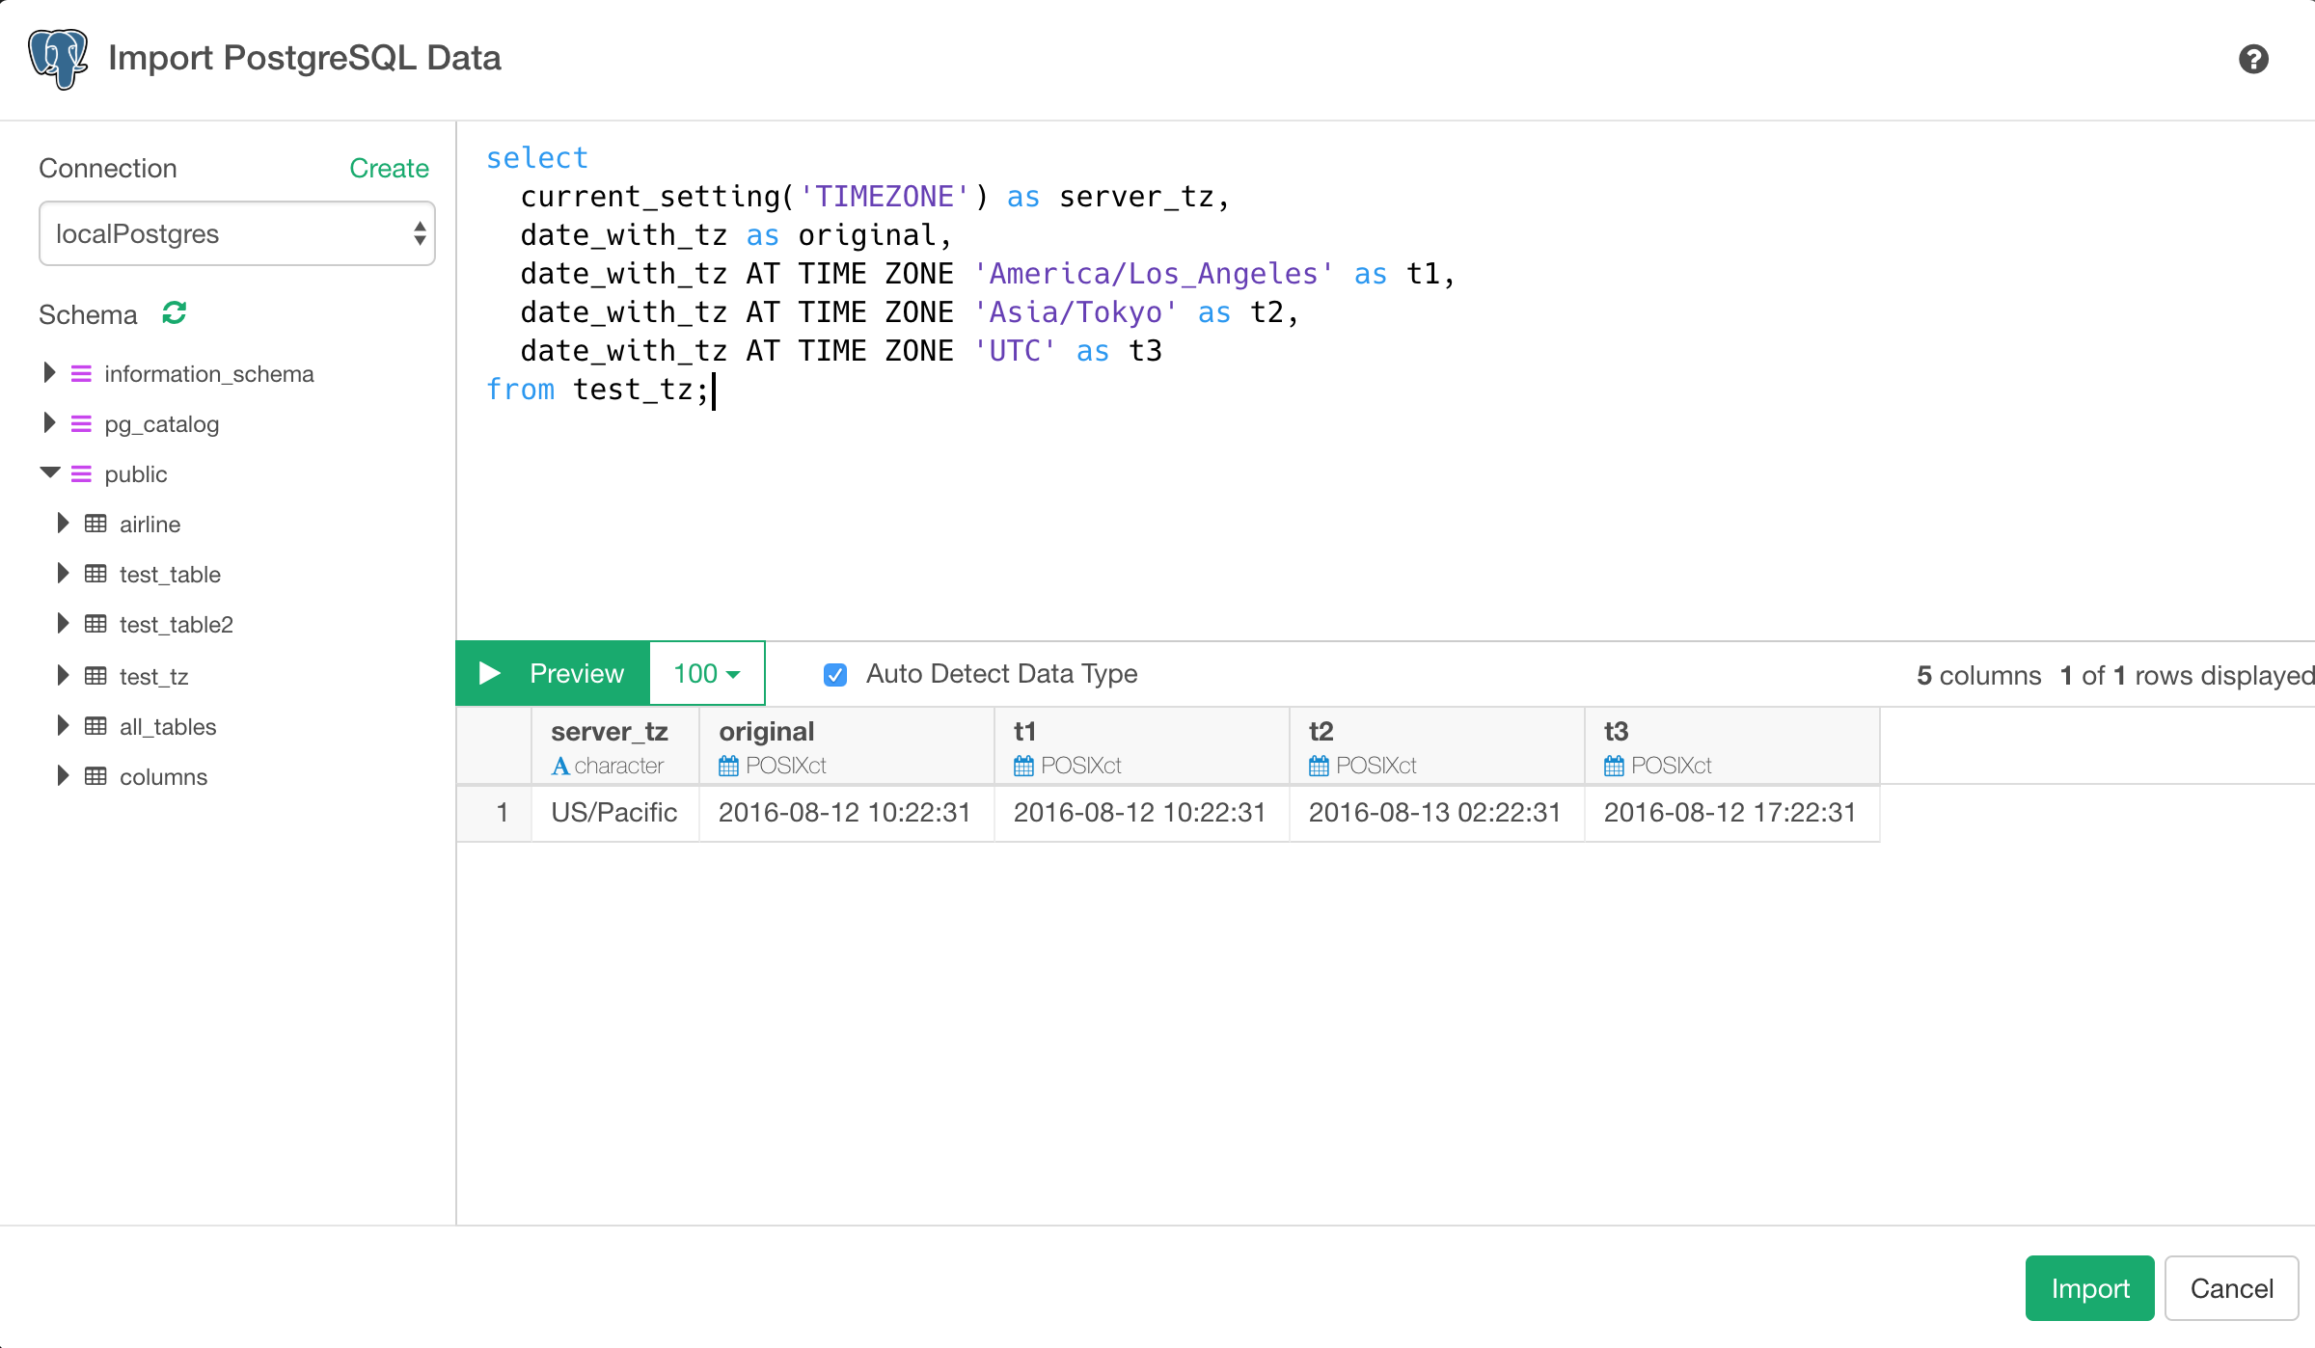This screenshot has width=2315, height=1348.
Task: Click the Schema refresh icon
Action: 174,313
